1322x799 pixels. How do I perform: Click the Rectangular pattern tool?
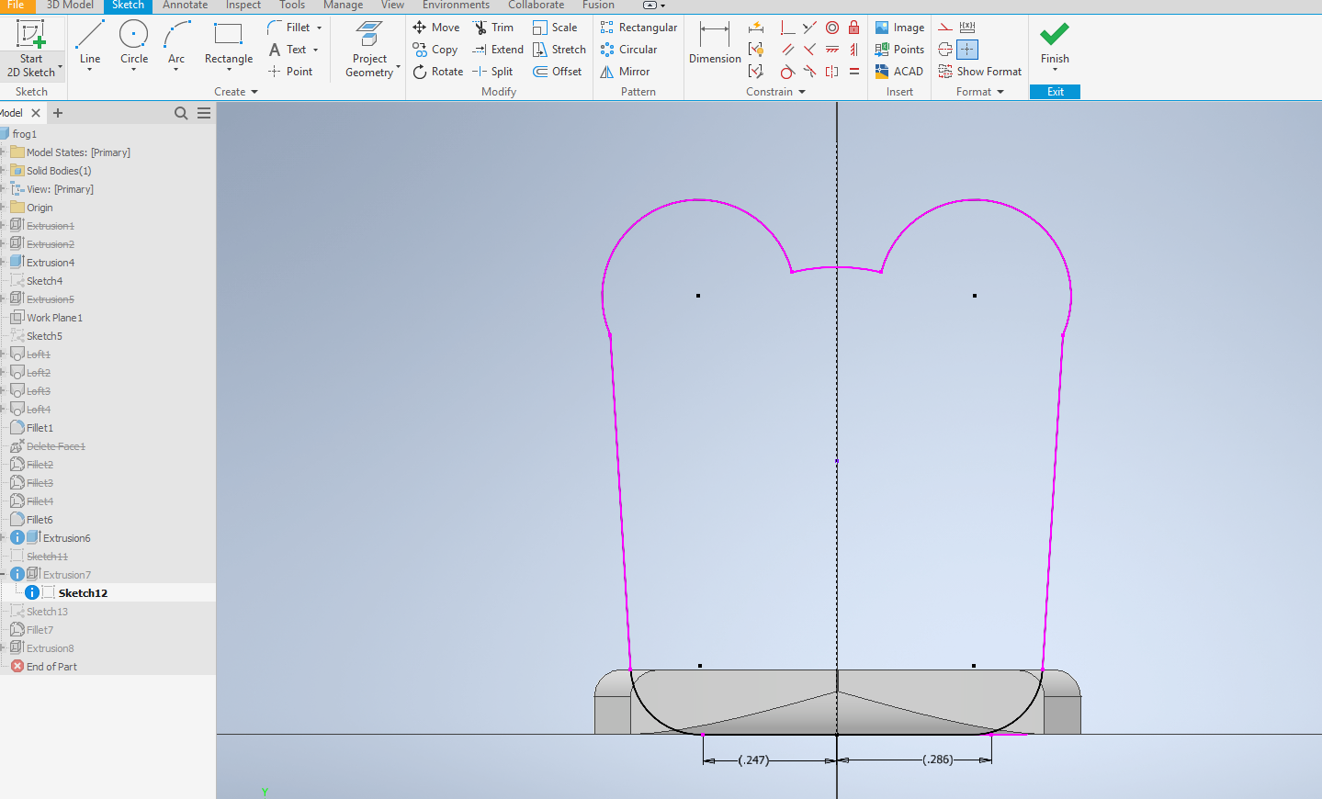click(638, 28)
